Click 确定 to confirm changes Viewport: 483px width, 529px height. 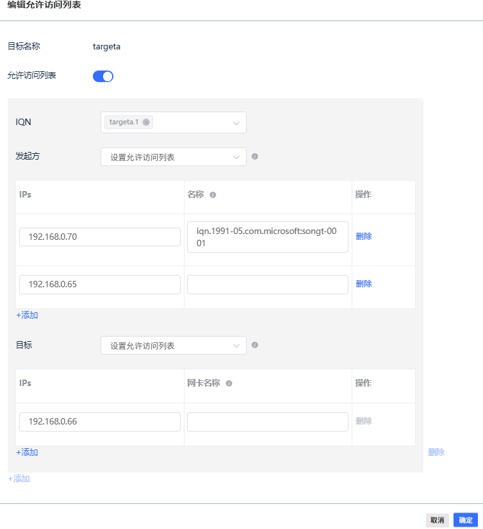466,520
